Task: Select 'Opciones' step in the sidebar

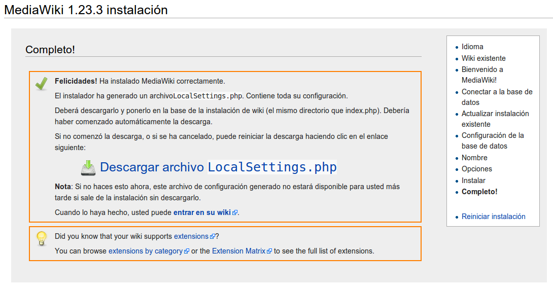Action: coord(477,169)
